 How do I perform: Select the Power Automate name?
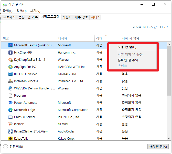click(26, 103)
